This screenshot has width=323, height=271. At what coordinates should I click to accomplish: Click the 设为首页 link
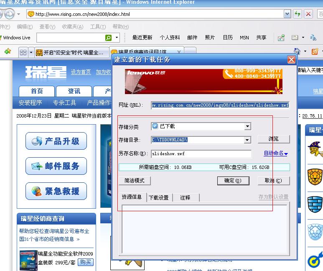pyautogui.click(x=81, y=72)
